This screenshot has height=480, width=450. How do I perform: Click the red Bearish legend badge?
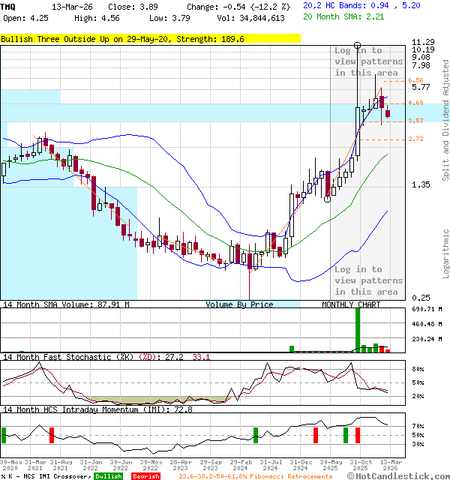coord(145,476)
